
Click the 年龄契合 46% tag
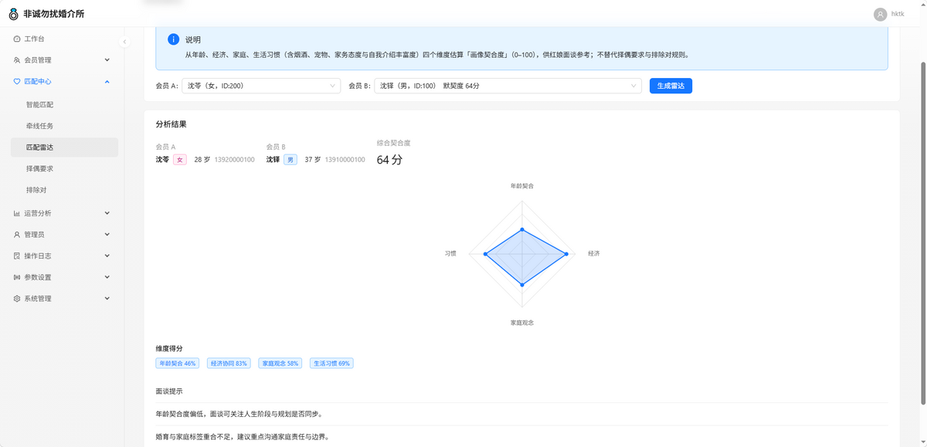click(178, 363)
